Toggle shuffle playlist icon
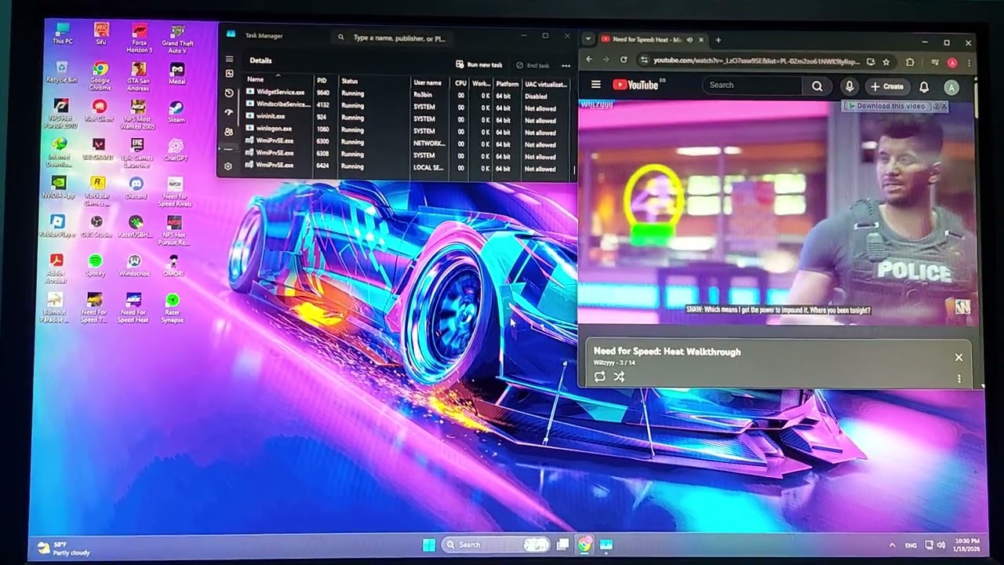The width and height of the screenshot is (1004, 565). [x=619, y=377]
